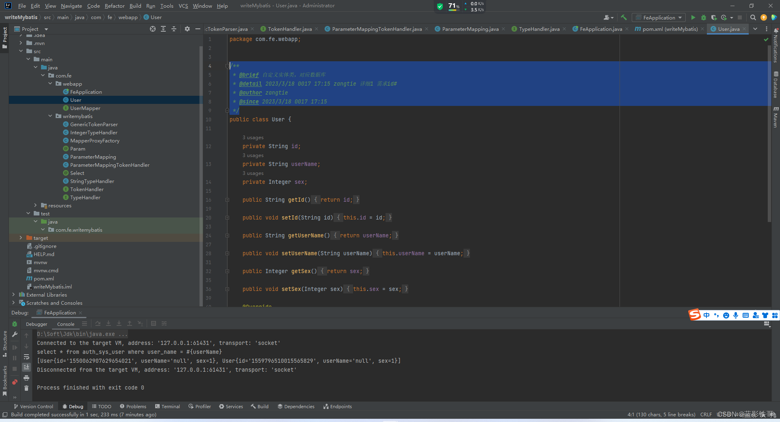Open Trace Current Stream Chain icon
Screen dimensions: 780x422
tap(164, 323)
